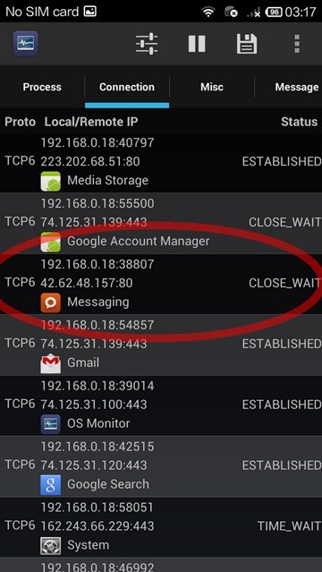Image resolution: width=322 pixels, height=572 pixels.
Task: Switch to the Process tab
Action: pos(42,87)
